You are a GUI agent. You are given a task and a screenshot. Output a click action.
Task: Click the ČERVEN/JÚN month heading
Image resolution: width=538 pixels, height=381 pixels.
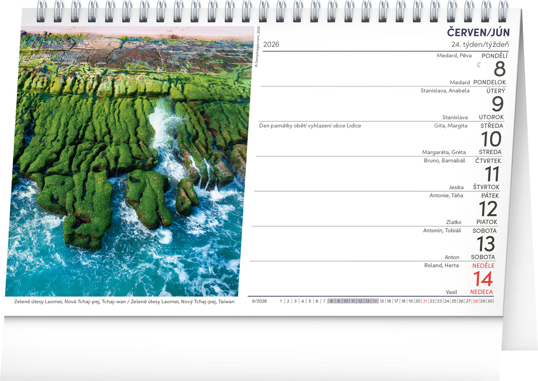click(478, 32)
